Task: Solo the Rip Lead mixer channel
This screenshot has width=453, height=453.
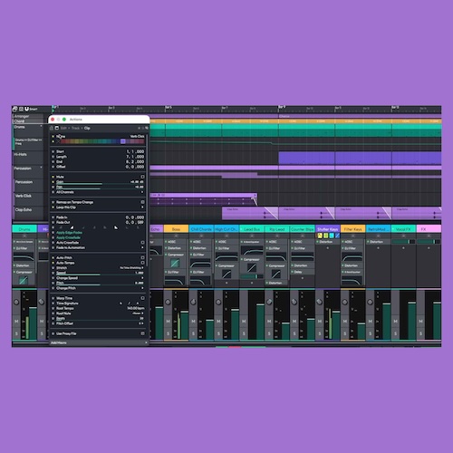Action: tap(269, 333)
